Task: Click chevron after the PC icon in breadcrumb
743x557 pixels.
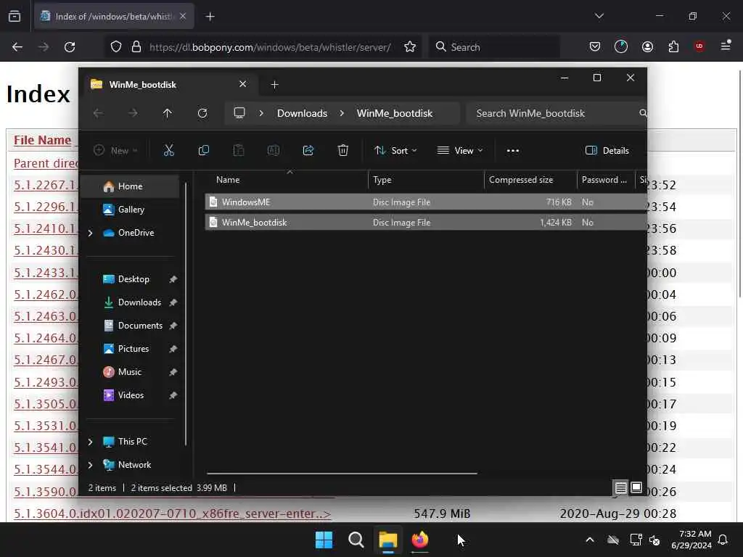Action: tap(261, 113)
